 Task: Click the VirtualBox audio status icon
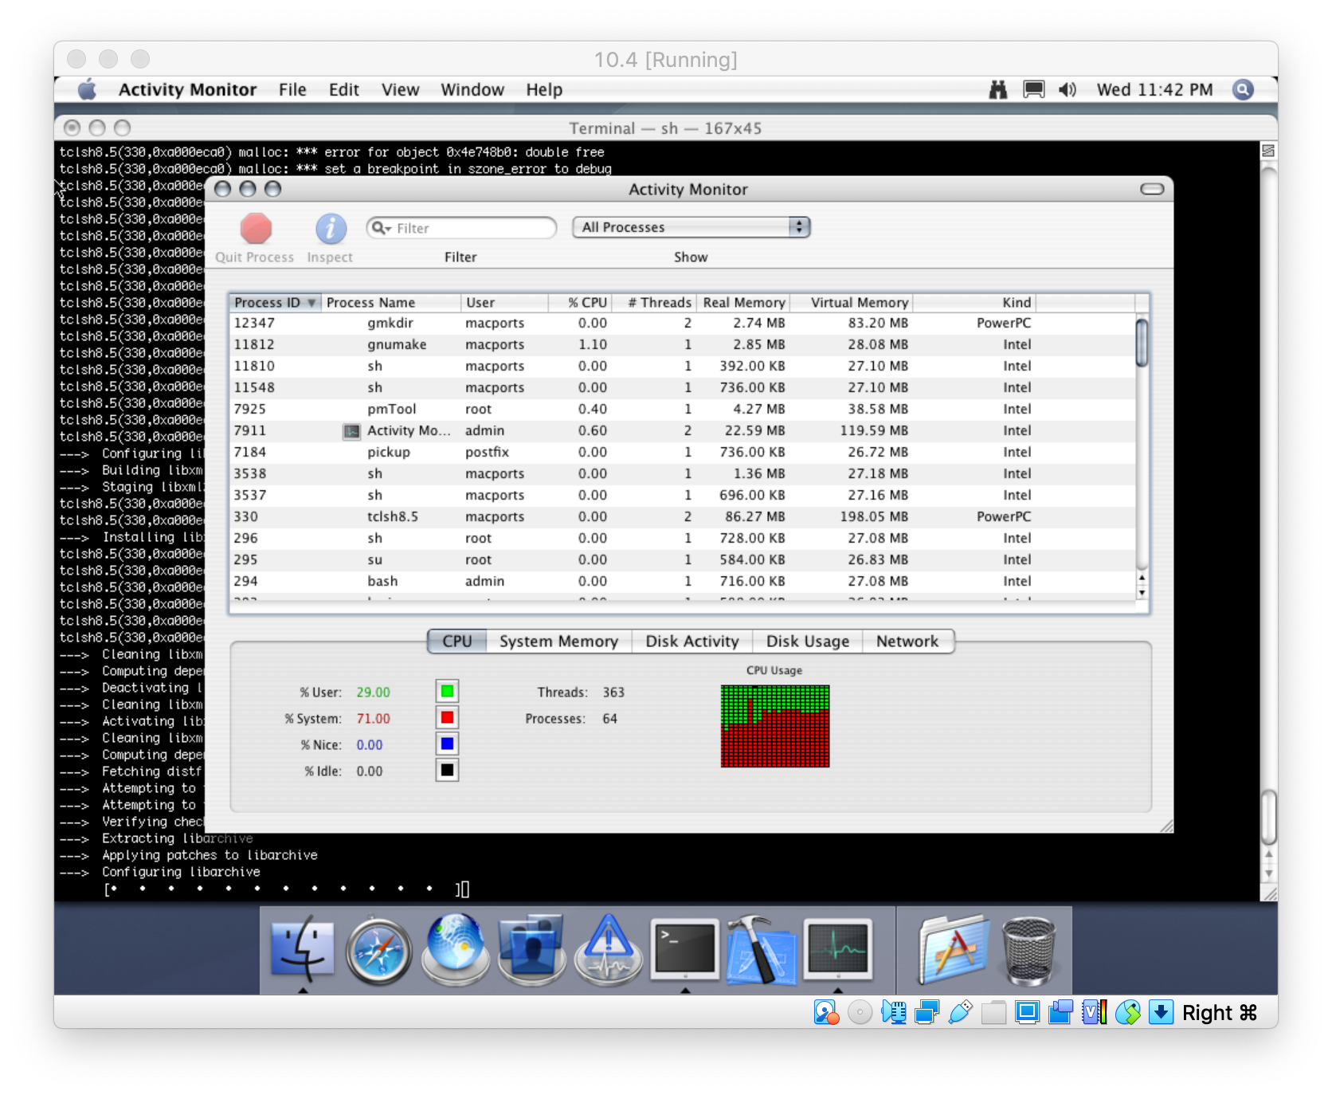click(x=894, y=1012)
